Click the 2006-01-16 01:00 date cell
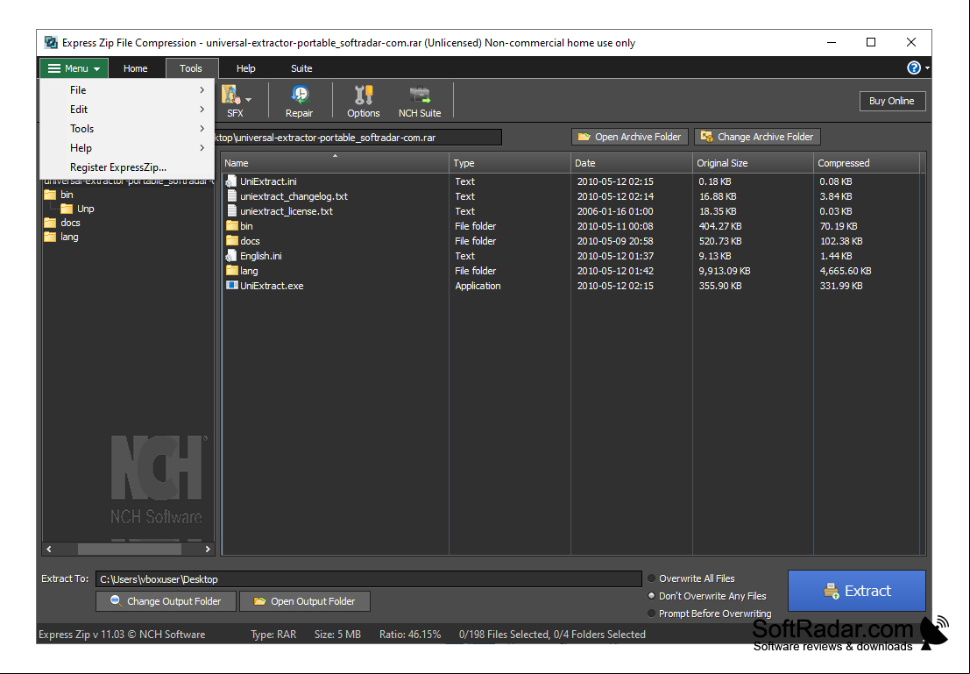Viewport: 970px width, 674px height. point(615,211)
